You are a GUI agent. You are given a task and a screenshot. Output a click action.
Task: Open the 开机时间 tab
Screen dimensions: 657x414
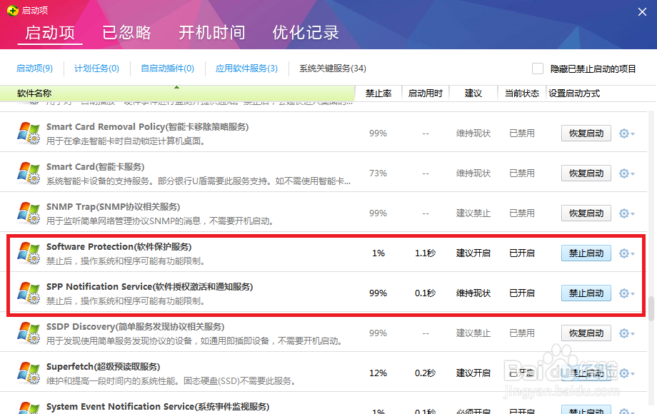click(211, 33)
